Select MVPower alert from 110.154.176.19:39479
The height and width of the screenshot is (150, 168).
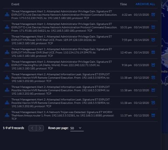tap(62, 52)
